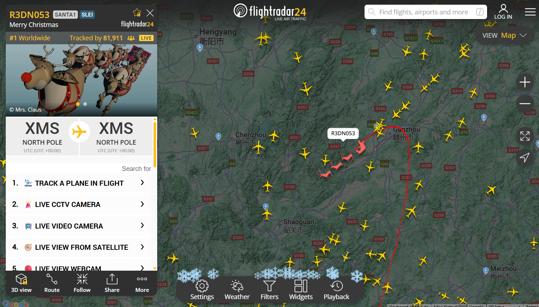
Task: Open the Filters panel
Action: (269, 290)
